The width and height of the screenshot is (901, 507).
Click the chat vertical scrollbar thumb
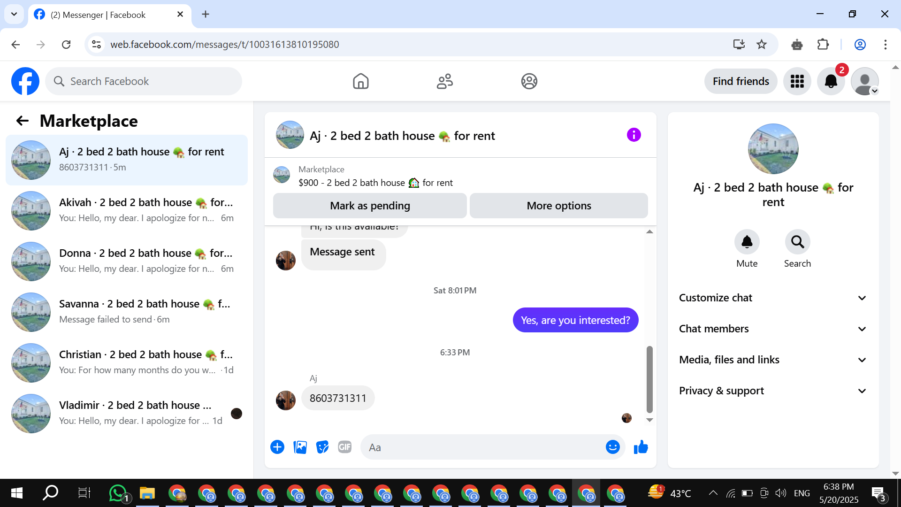[x=649, y=379]
